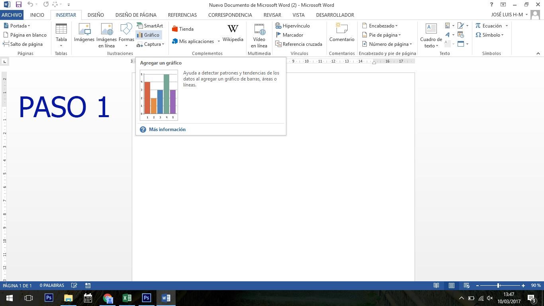Open the Imágenes picture insert tool
This screenshot has width=544, height=306.
(x=84, y=33)
